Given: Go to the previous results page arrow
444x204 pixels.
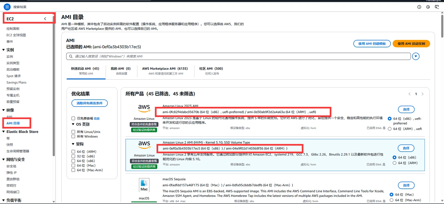Looking at the screenshot, I should pos(409,94).
